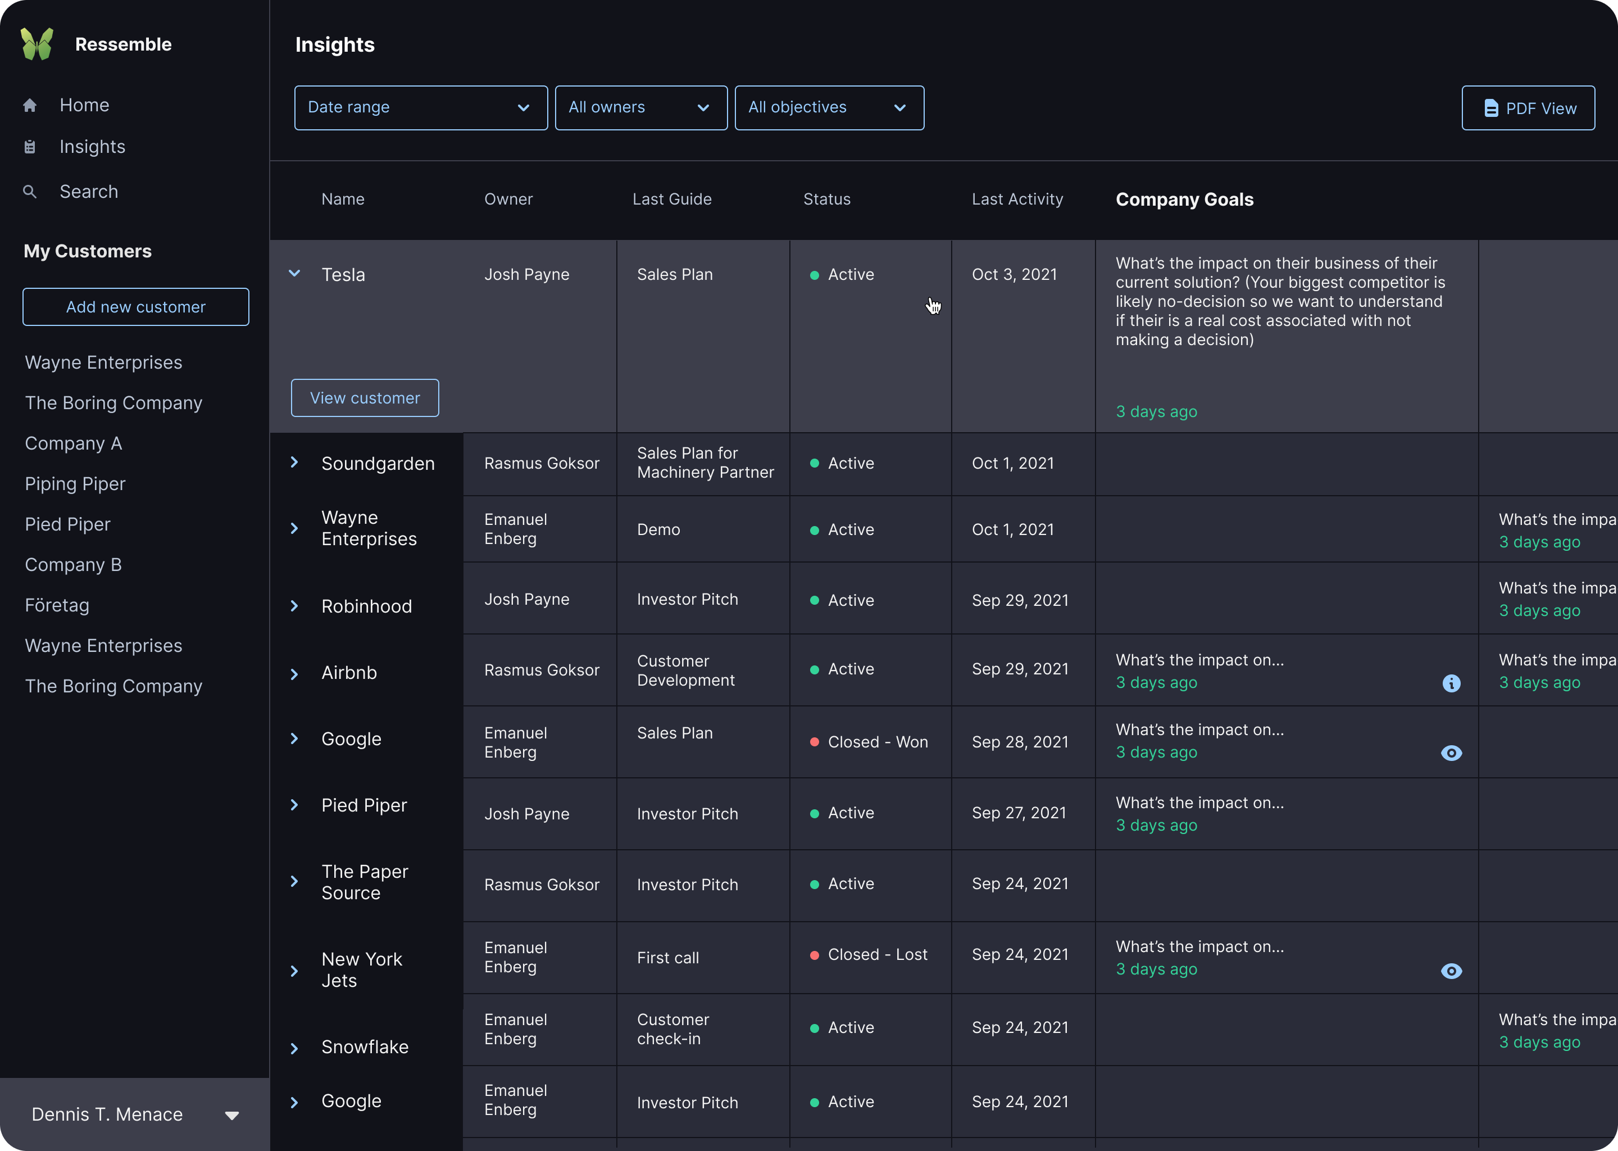Collapse the Tesla row chevron
Viewport: 1618px width, 1151px height.
pos(295,274)
